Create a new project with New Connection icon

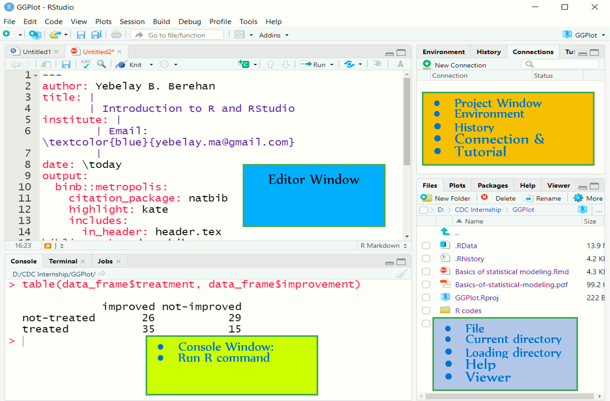[426, 65]
